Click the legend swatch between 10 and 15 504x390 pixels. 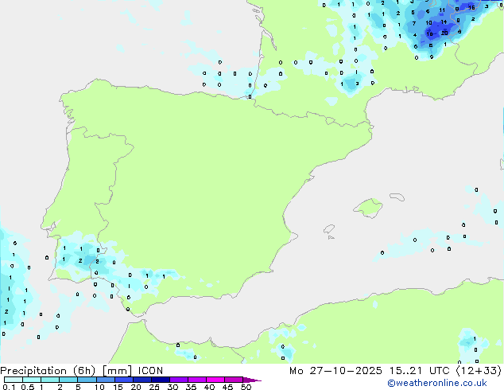click(x=106, y=380)
